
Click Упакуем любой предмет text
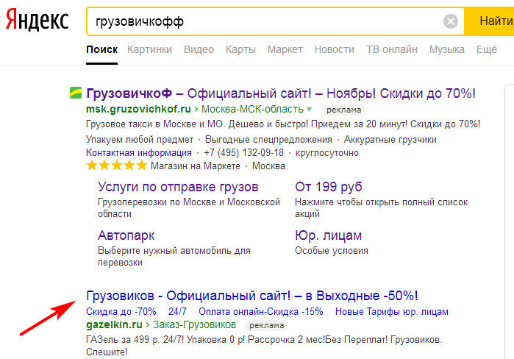pos(140,140)
